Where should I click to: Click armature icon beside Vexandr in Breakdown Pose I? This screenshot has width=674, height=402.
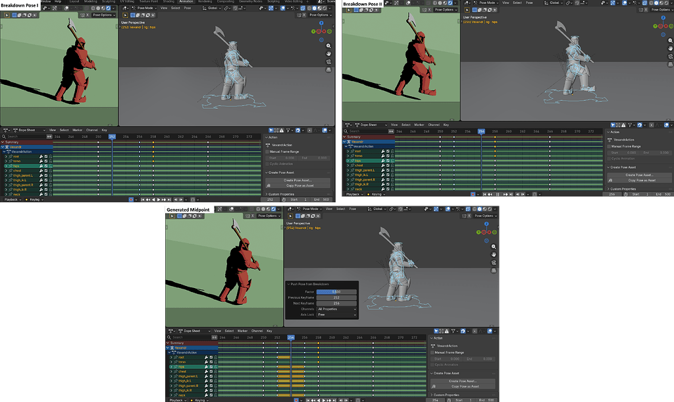7,147
